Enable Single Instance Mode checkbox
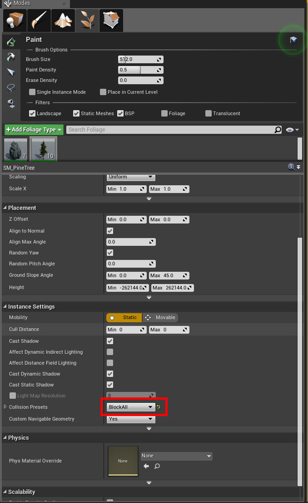 [32, 92]
